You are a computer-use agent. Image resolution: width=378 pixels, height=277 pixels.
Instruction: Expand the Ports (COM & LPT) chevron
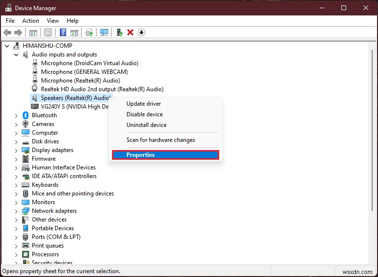click(16, 237)
